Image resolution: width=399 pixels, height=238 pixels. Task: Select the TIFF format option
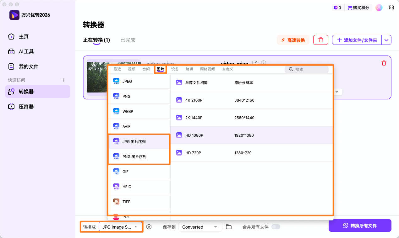(x=126, y=202)
